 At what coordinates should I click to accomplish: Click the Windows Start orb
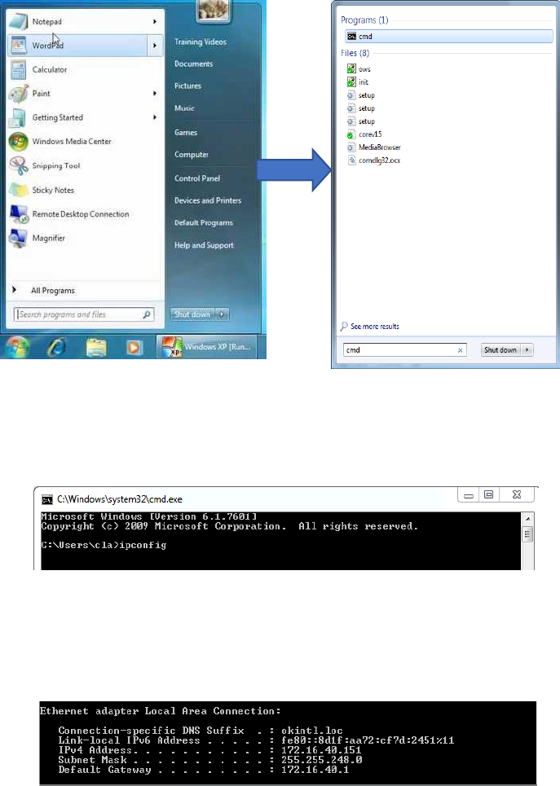(x=16, y=346)
